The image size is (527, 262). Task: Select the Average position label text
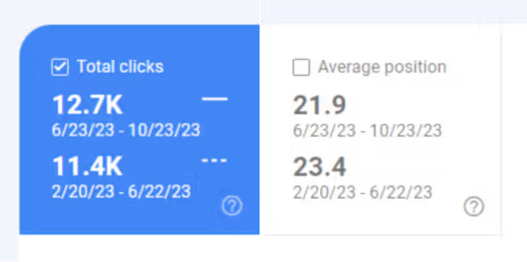tap(382, 67)
